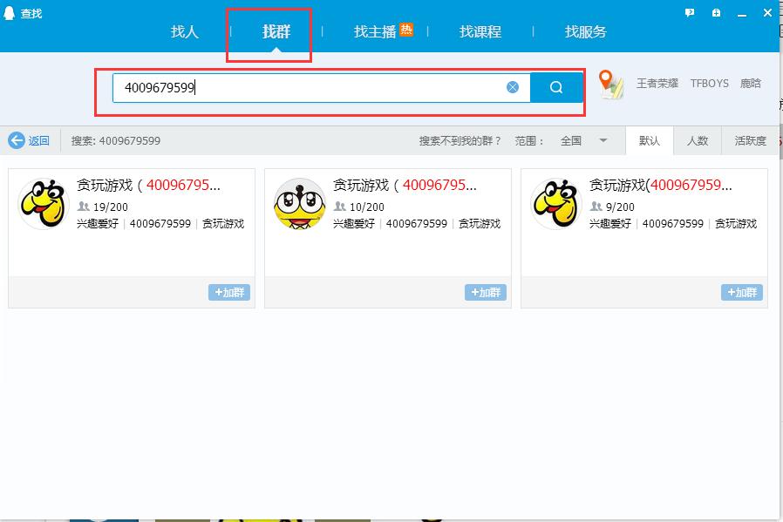This screenshot has height=522, width=783.
Task: Open the 找主播 tab
Action: pos(375,32)
